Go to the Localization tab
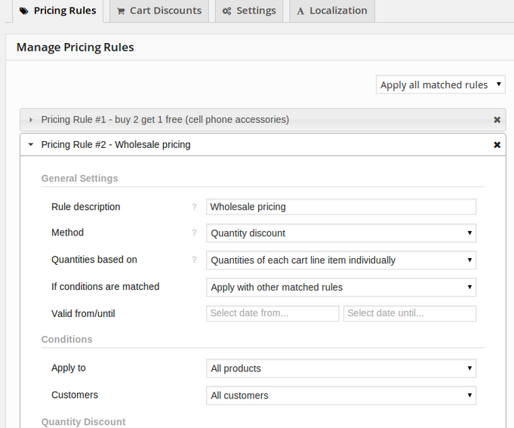 [x=332, y=11]
